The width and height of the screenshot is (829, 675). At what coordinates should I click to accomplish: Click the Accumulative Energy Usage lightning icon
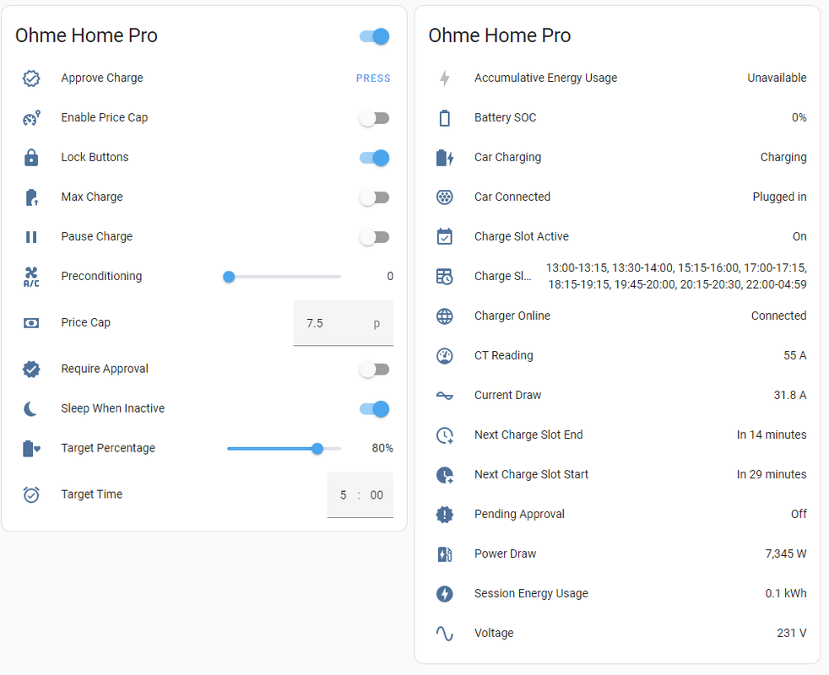(x=445, y=78)
